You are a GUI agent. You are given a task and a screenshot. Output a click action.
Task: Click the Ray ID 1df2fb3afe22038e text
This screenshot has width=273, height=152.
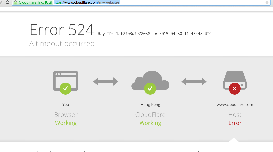click(125, 34)
